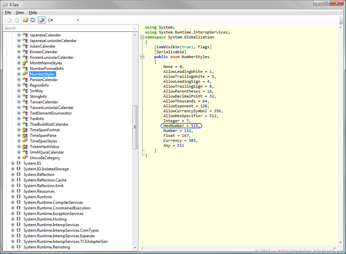Click the SortKey class icon

pos(25,91)
